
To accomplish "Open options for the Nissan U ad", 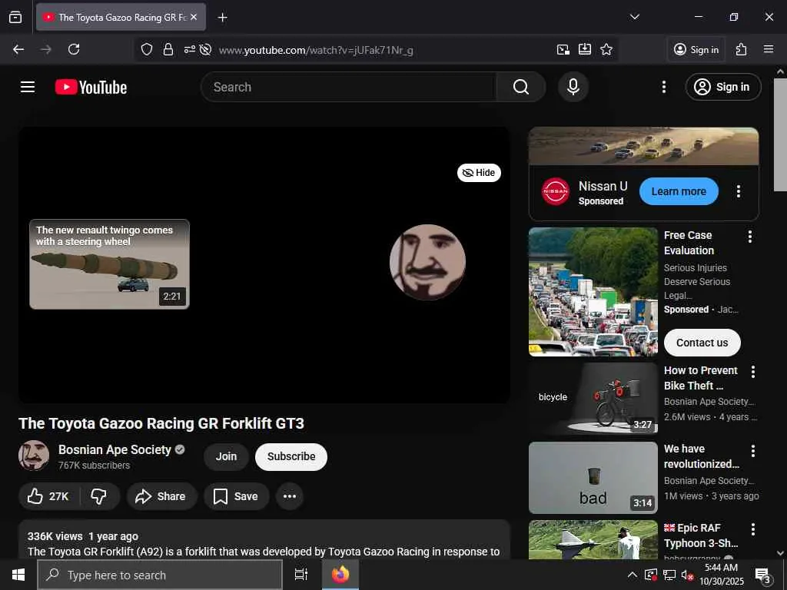I will pyautogui.click(x=739, y=191).
